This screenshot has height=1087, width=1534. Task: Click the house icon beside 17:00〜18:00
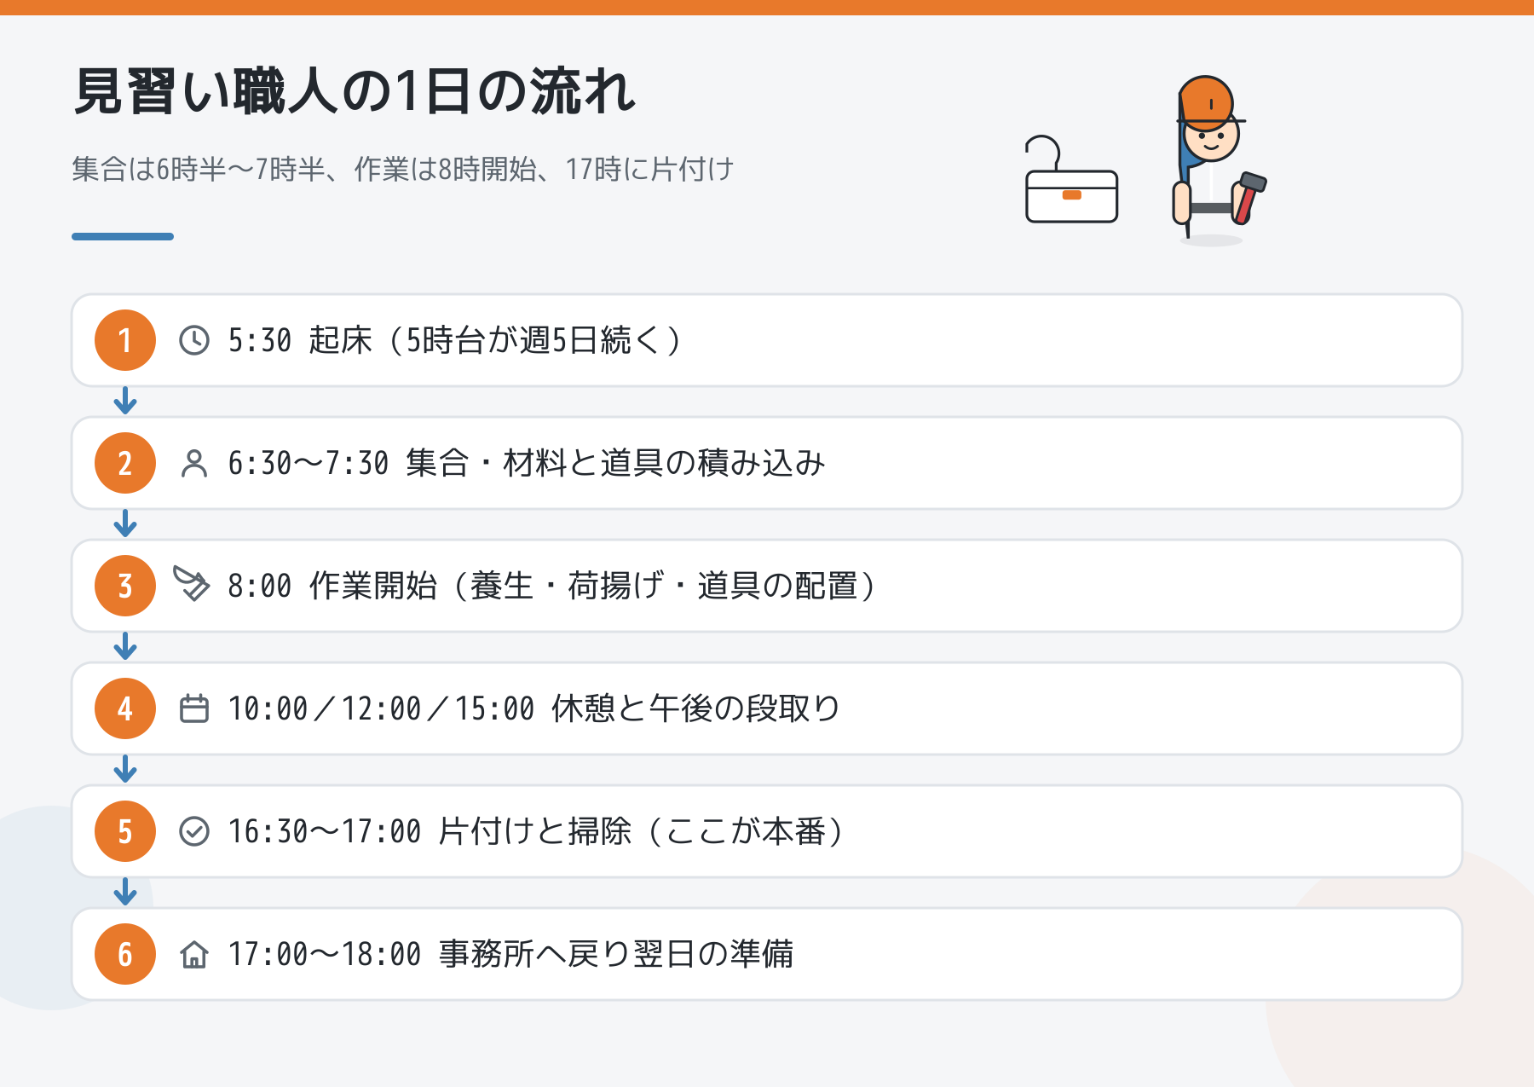[x=194, y=954]
